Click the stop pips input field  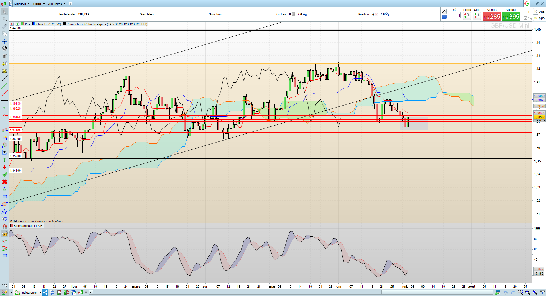coord(535,18)
